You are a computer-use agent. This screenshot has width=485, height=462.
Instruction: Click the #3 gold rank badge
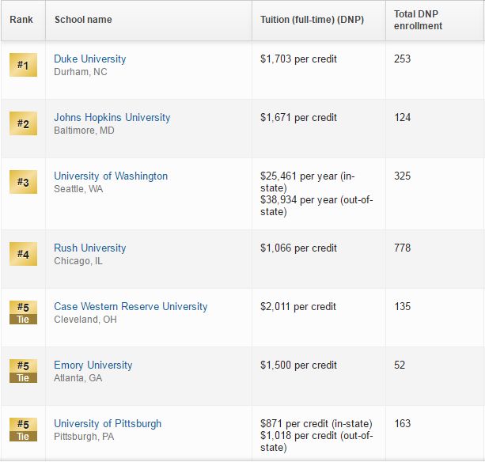click(23, 182)
